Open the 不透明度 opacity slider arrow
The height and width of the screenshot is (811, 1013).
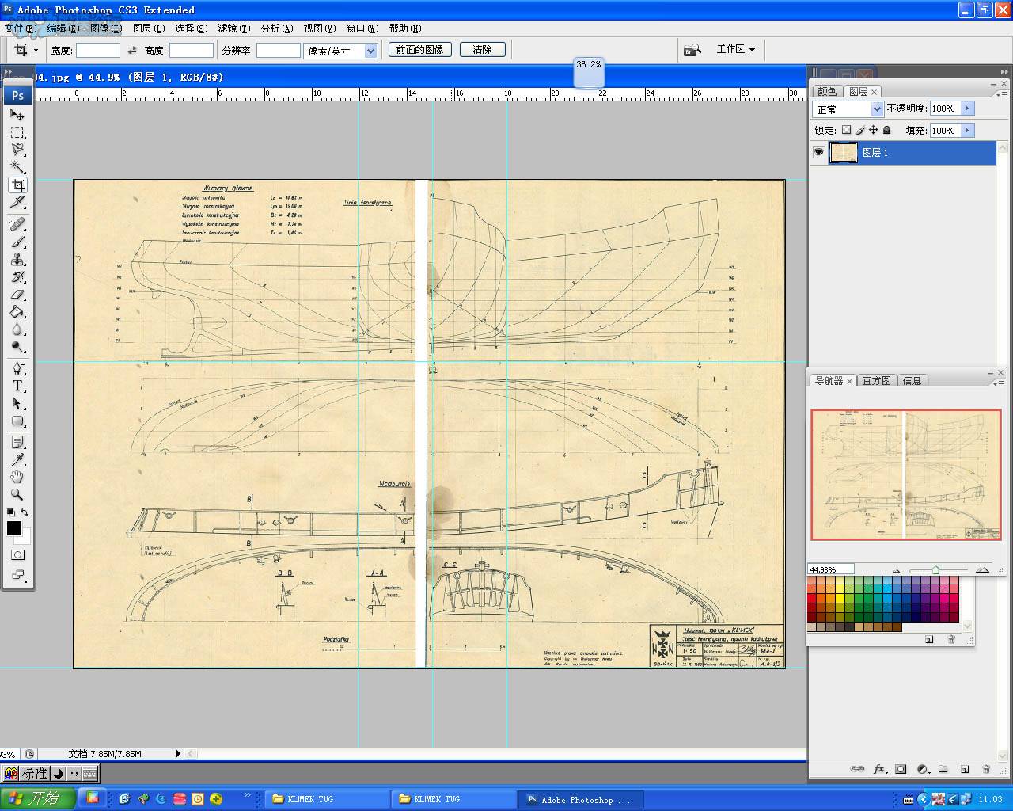pyautogui.click(x=967, y=109)
